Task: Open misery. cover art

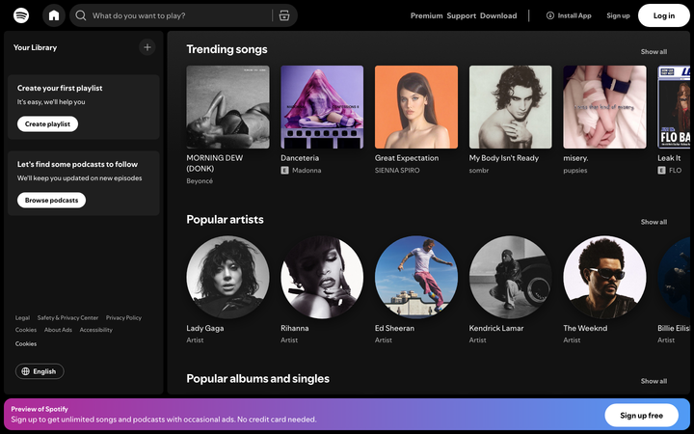Action: click(x=604, y=107)
